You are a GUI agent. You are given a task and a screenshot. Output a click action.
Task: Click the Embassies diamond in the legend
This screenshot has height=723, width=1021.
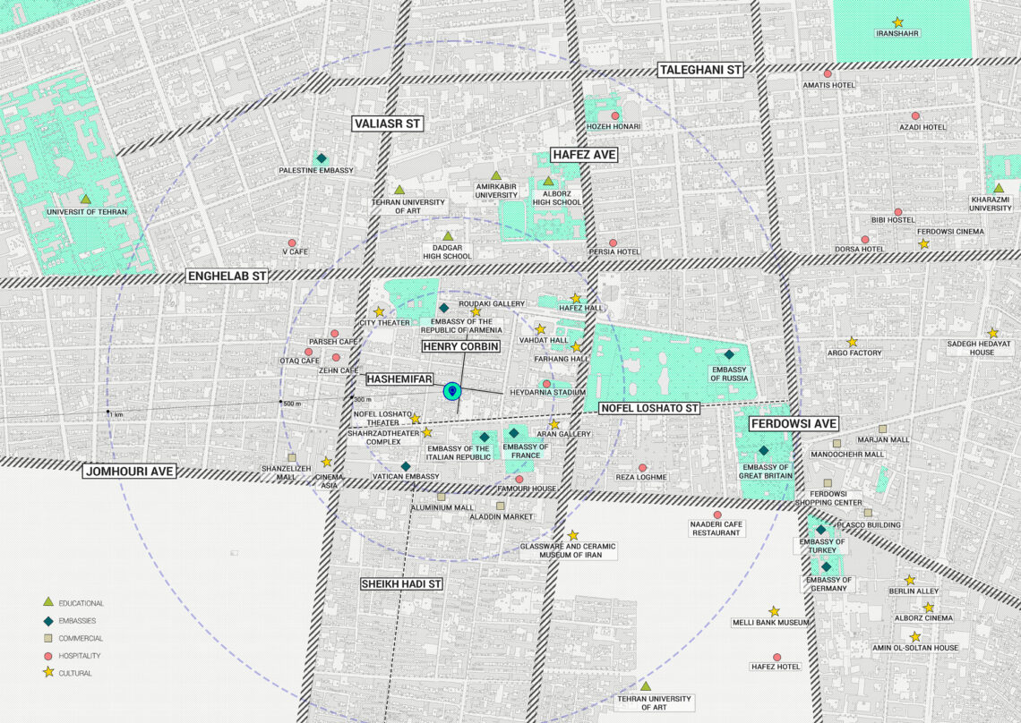(47, 620)
